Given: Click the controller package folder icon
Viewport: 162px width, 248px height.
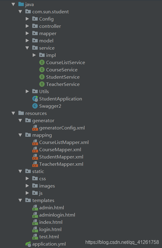Looking at the screenshot, I should pos(35,26).
